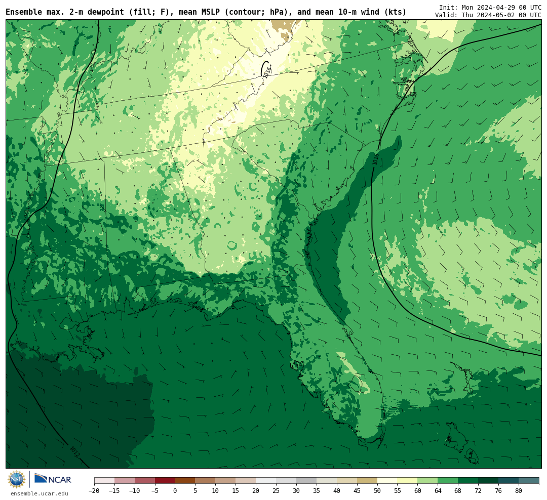This screenshot has width=547, height=500.
Task: Click the 1016 label on the small Appalachian contour
Action: tap(267, 72)
